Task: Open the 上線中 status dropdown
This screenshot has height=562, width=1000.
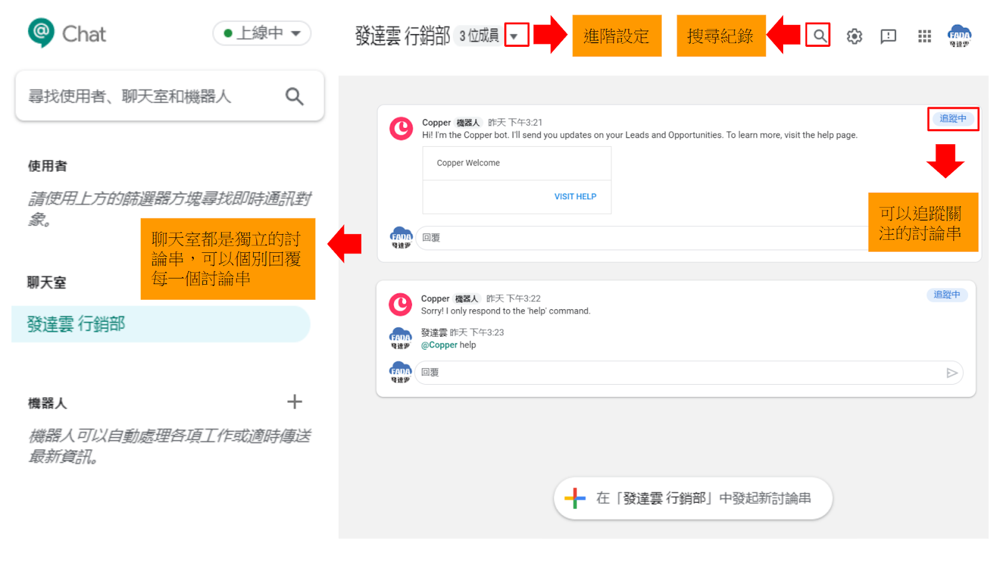Action: pyautogui.click(x=262, y=33)
